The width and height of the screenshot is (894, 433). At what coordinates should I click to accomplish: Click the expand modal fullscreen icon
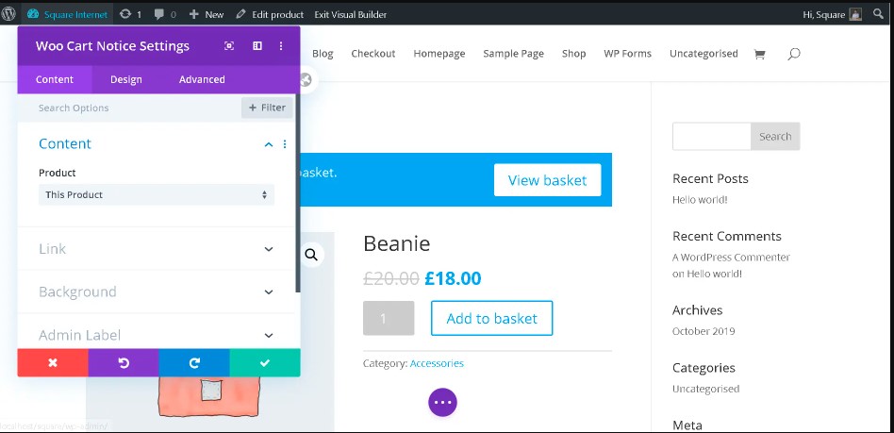pos(229,46)
